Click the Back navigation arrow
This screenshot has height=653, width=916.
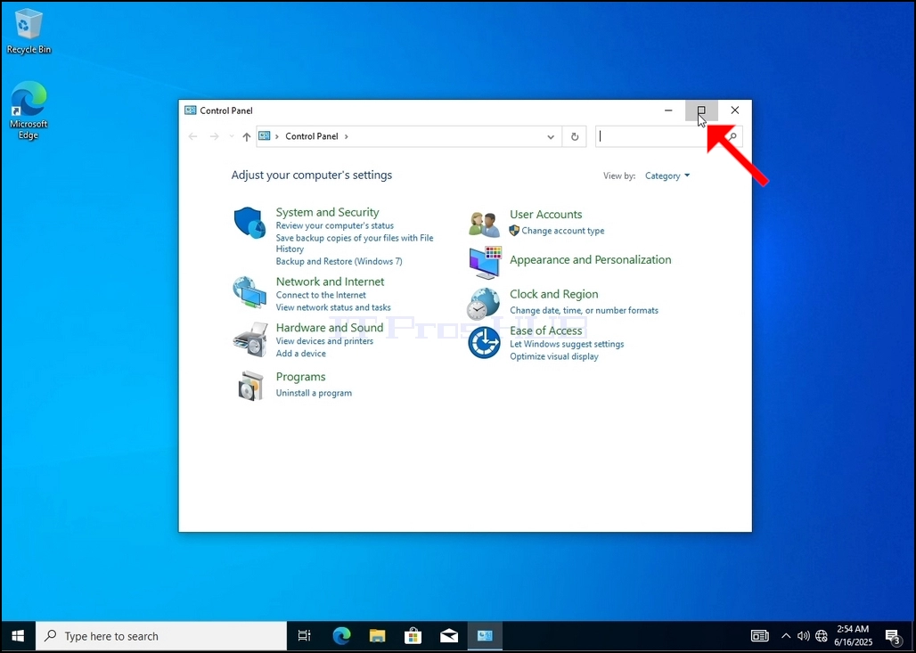pos(192,136)
